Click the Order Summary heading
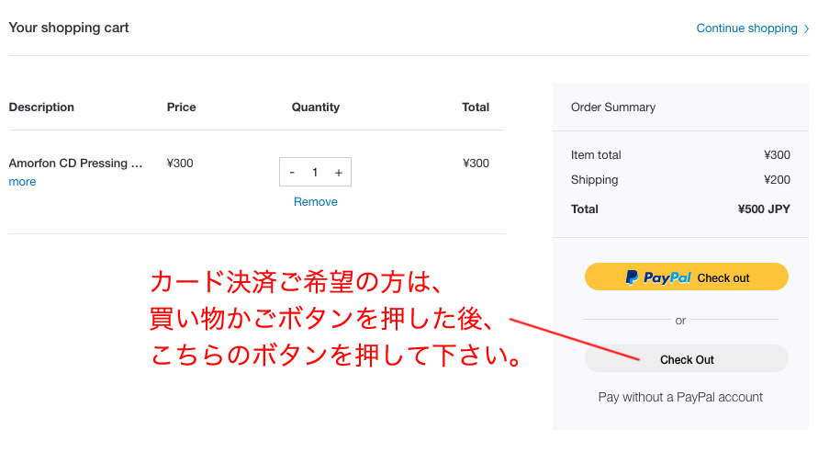The image size is (818, 452). point(613,107)
